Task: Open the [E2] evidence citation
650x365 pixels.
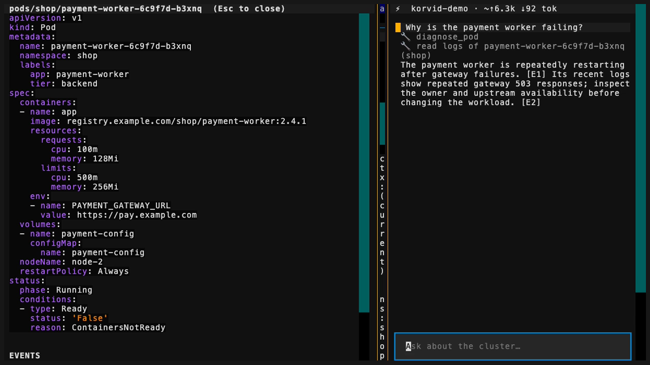Action: click(531, 102)
